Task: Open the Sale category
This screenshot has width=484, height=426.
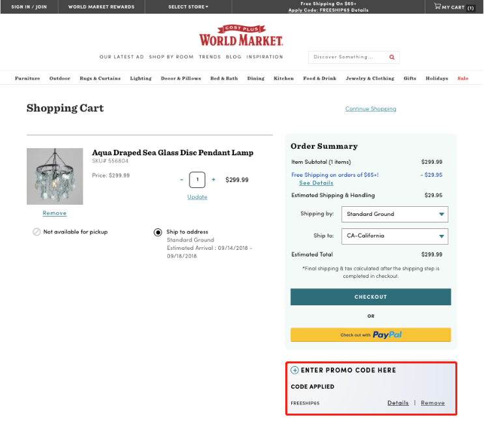Action: [x=463, y=78]
